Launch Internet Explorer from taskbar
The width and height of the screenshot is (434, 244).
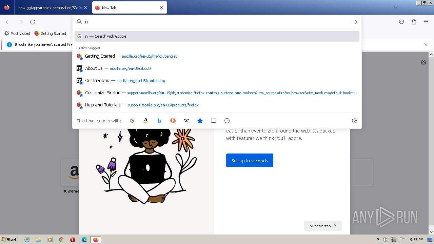coord(27,240)
